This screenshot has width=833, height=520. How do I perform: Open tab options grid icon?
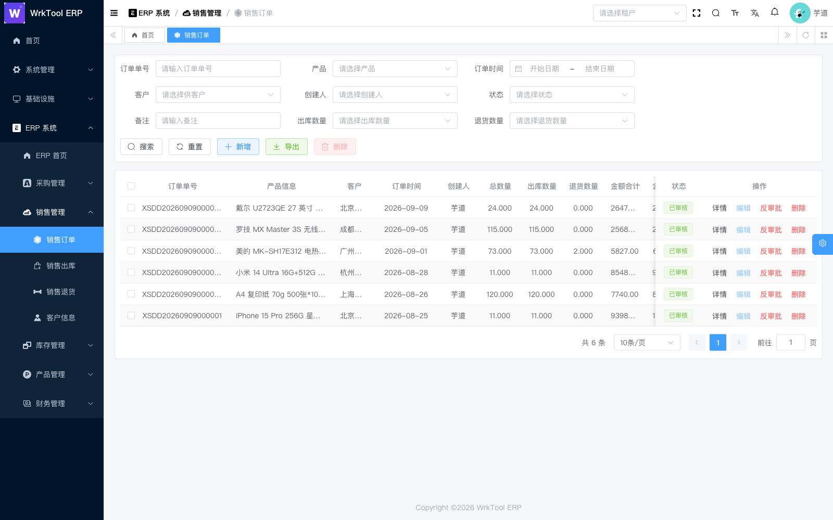coord(824,35)
